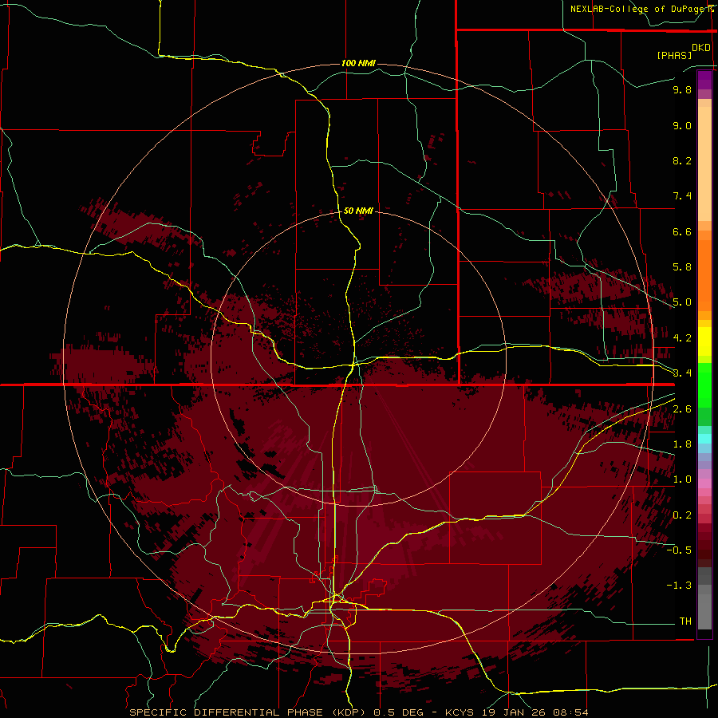Click the 7.4 legend value

(x=682, y=196)
